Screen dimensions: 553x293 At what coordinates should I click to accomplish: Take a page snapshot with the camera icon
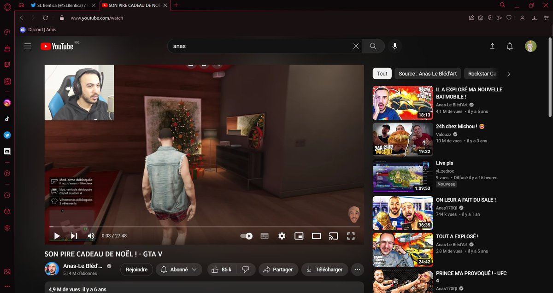(481, 18)
